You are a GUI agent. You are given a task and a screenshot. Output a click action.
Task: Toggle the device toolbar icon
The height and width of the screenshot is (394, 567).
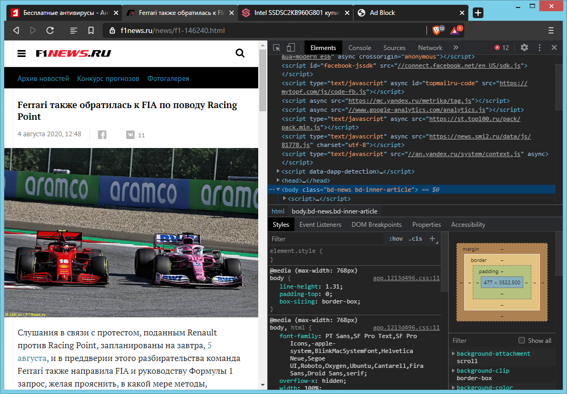tap(291, 47)
